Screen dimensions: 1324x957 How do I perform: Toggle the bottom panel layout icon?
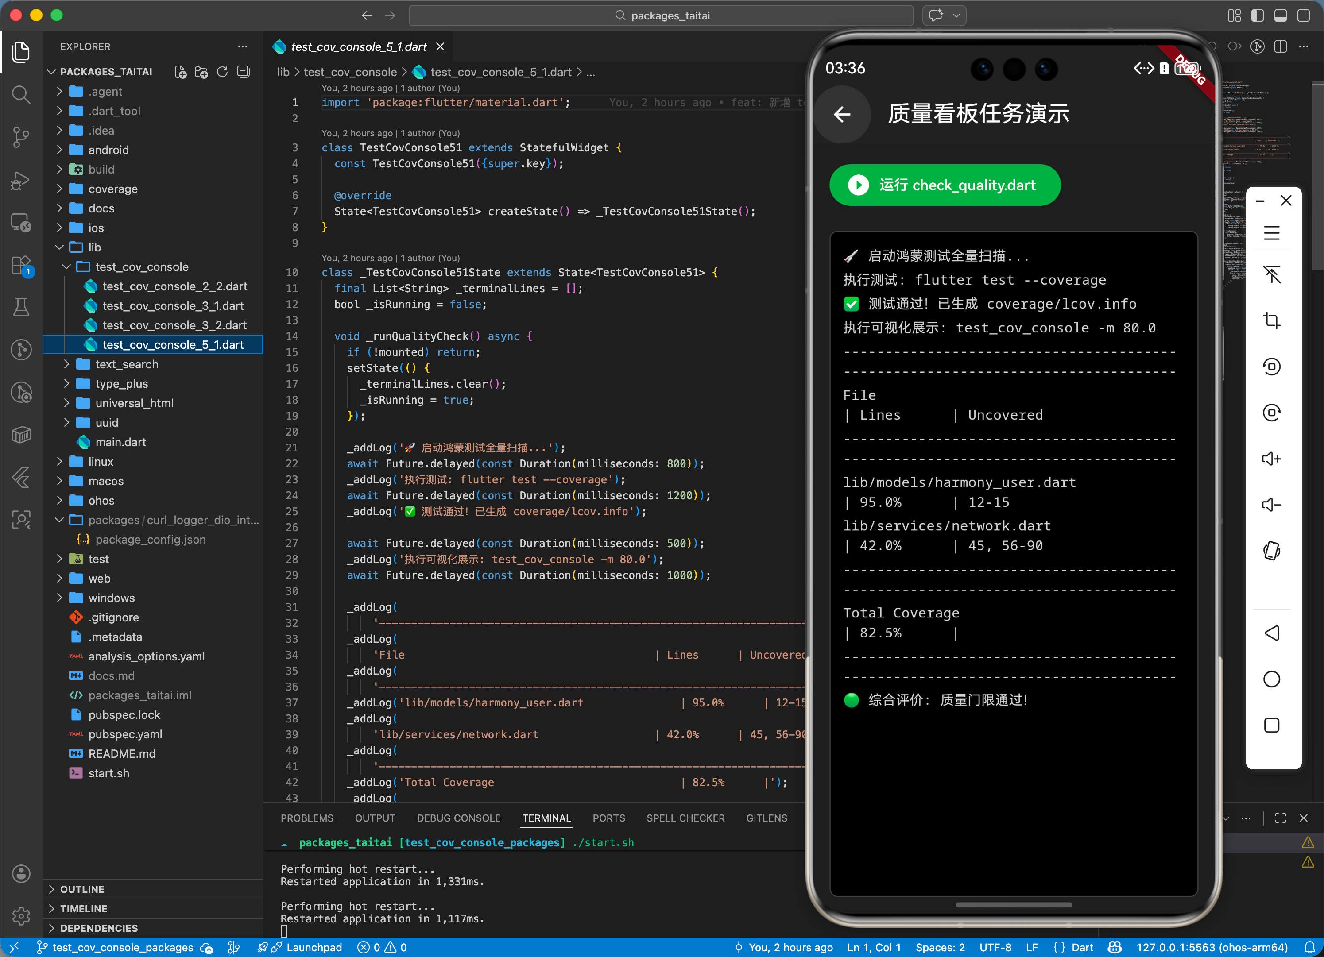point(1280,16)
